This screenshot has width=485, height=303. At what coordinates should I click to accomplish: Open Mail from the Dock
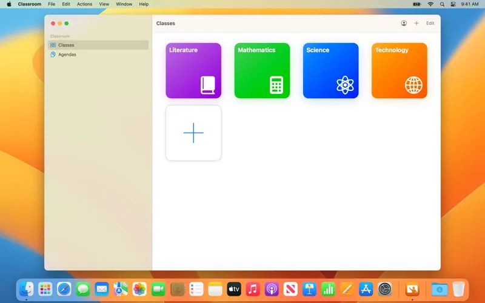pos(102,290)
